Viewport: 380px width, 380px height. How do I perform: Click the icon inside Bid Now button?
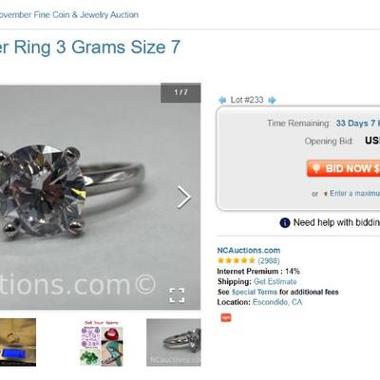316,168
